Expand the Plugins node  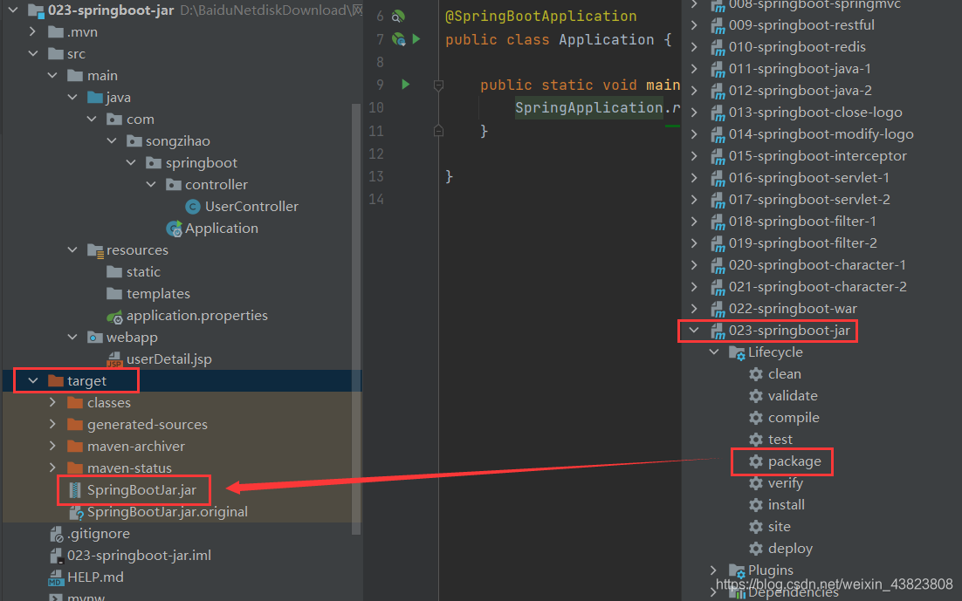tap(713, 570)
